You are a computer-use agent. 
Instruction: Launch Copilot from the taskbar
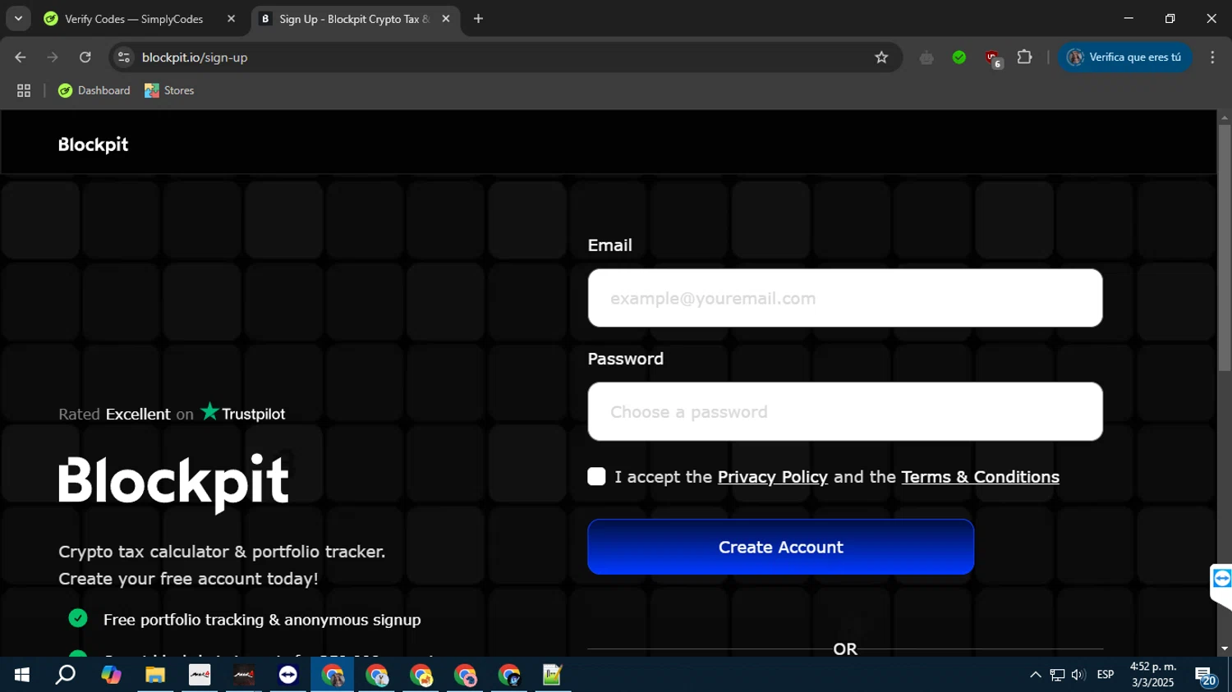pyautogui.click(x=111, y=675)
